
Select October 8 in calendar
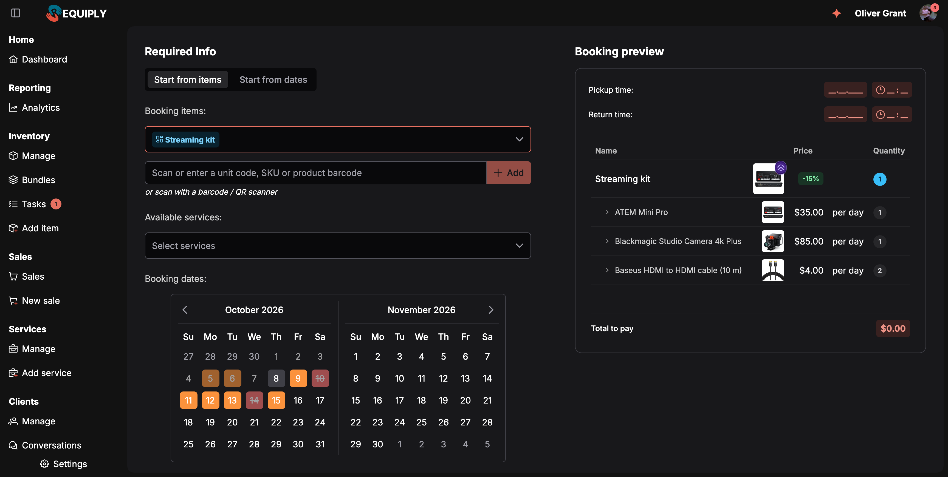coord(276,378)
